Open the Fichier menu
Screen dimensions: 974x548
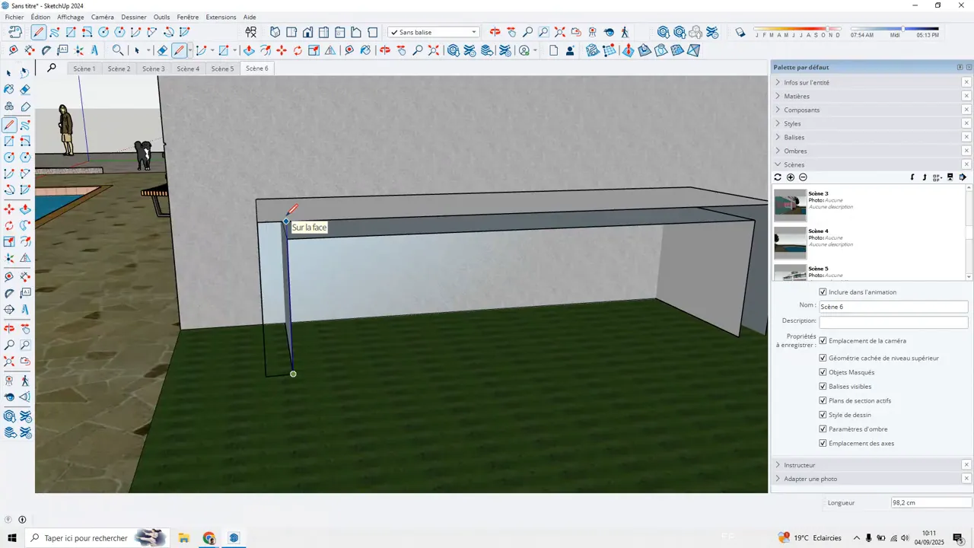coord(14,17)
